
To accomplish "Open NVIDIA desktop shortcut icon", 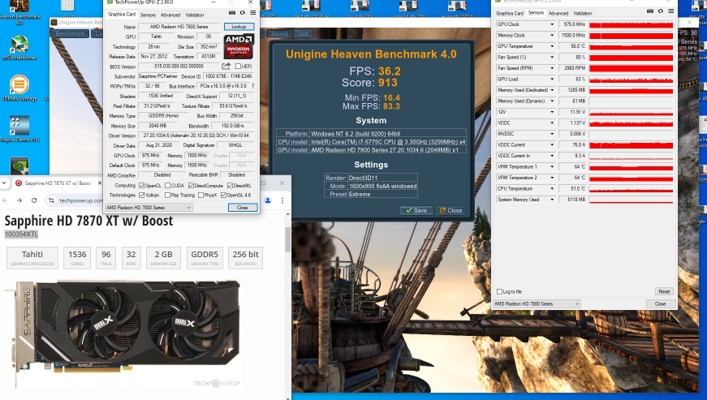I will (x=19, y=166).
